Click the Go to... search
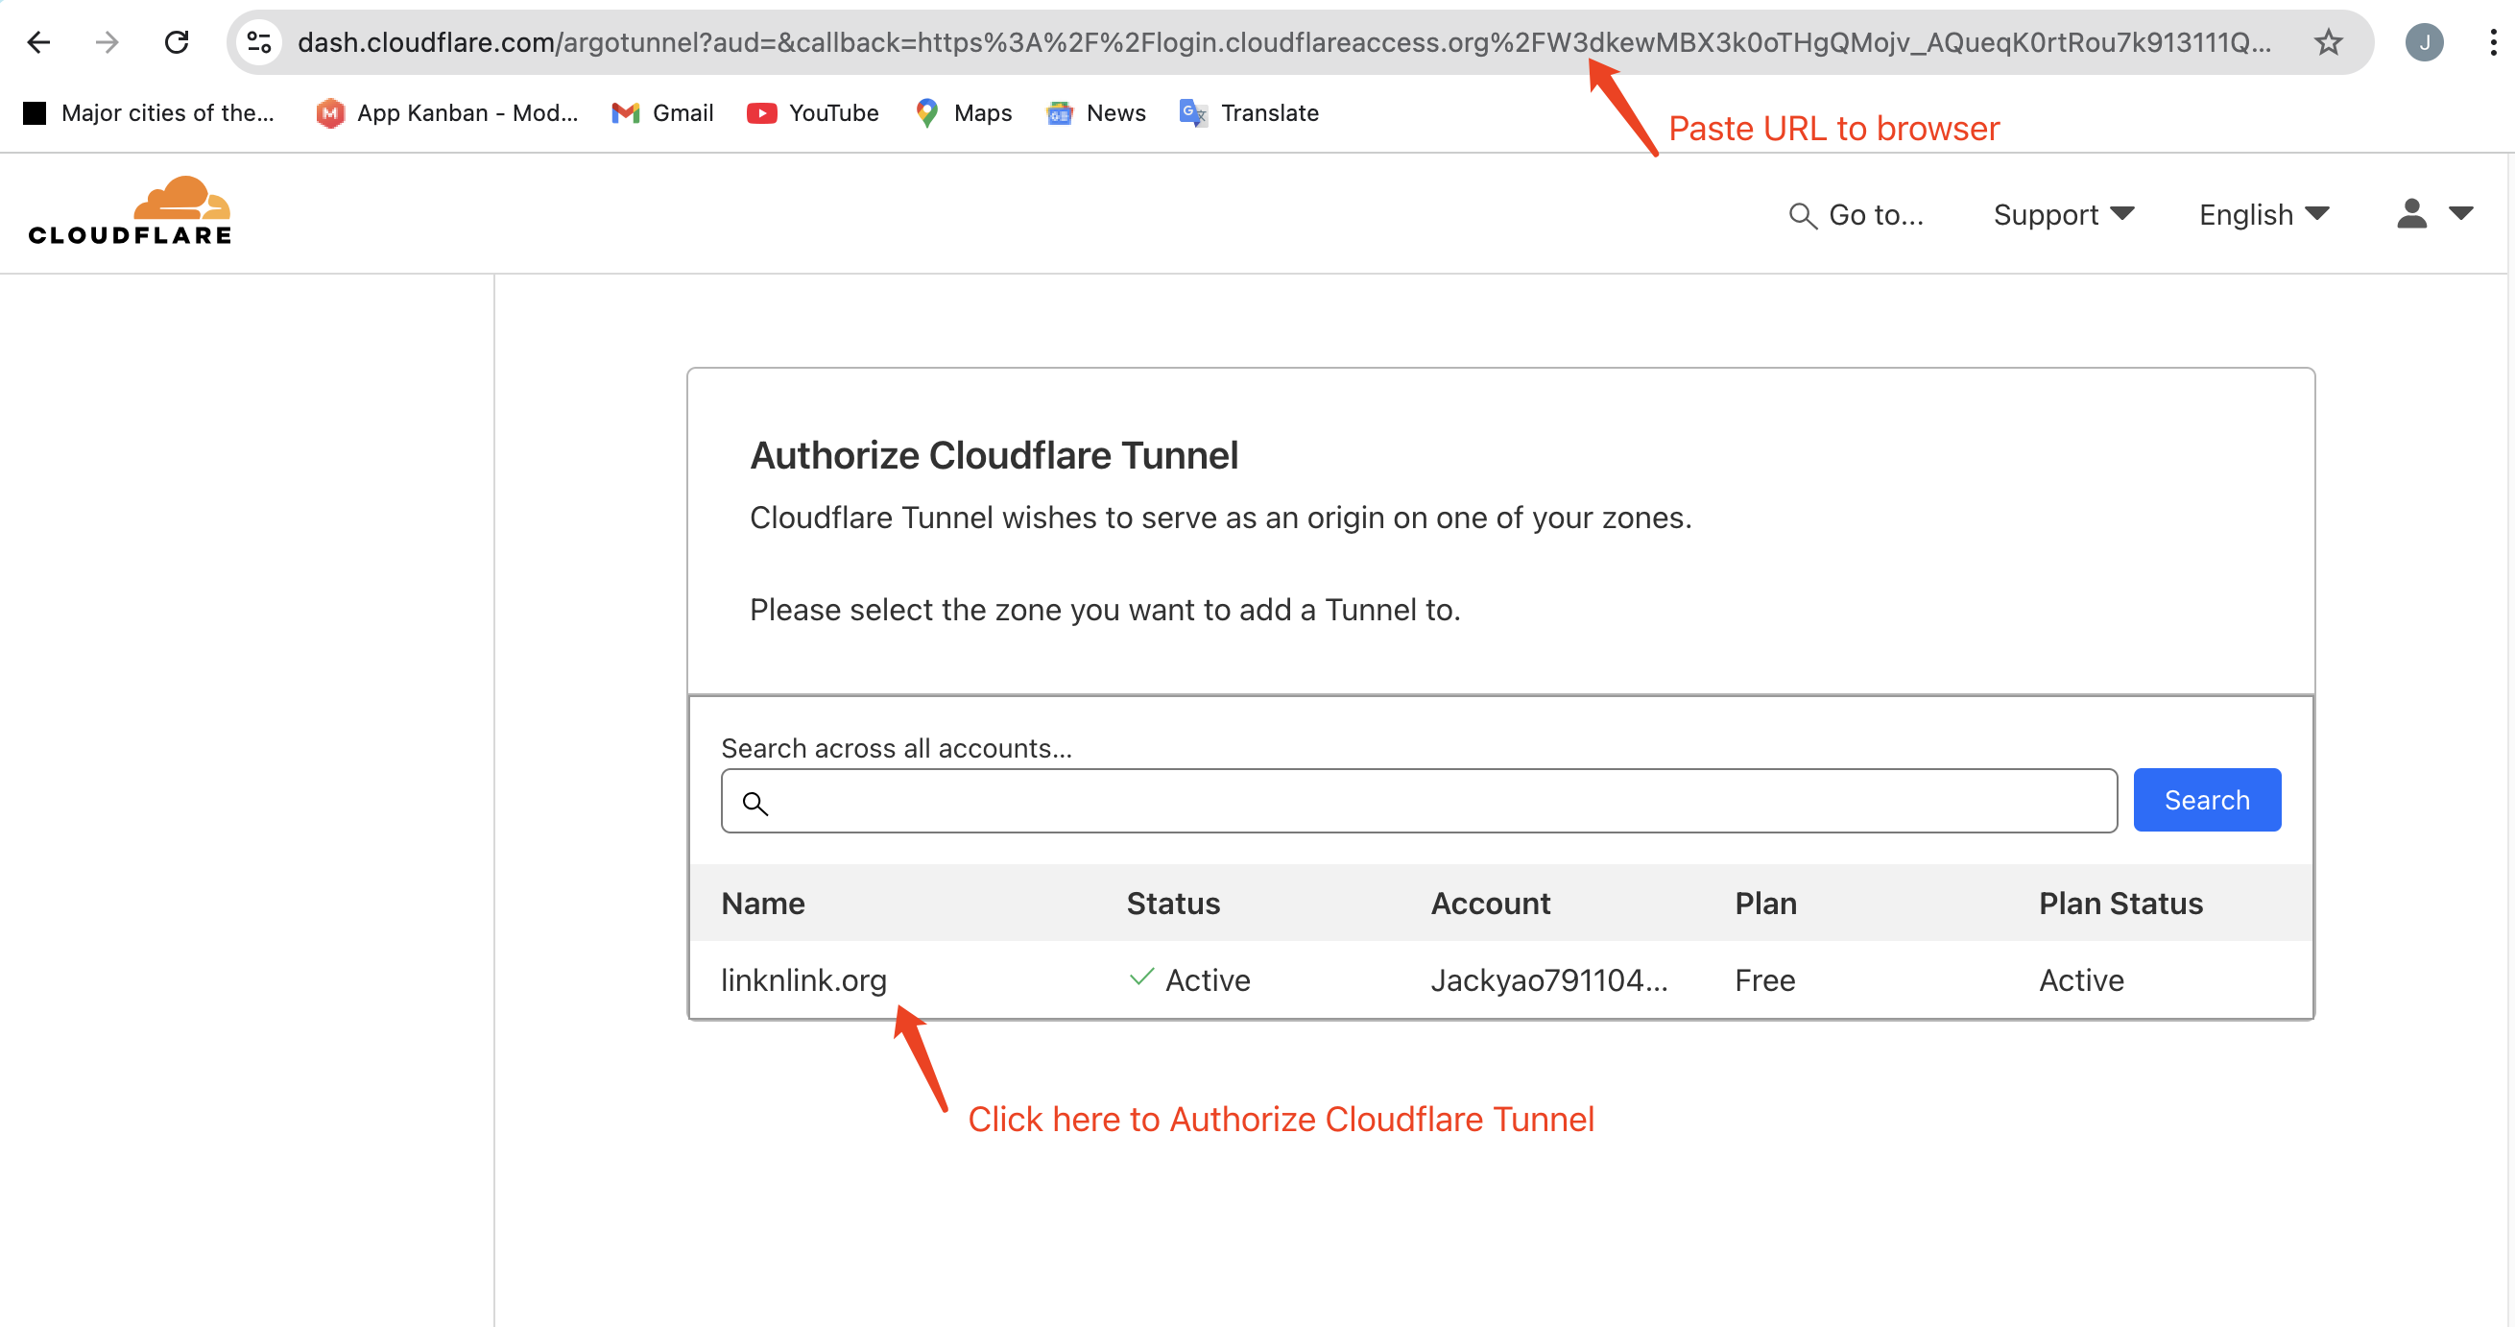2515x1327 pixels. tap(1856, 215)
